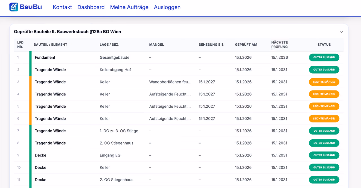Image resolution: width=361 pixels, height=188 pixels.
Task: Click Guter Zustand badge in row 10
Action: pyautogui.click(x=324, y=167)
